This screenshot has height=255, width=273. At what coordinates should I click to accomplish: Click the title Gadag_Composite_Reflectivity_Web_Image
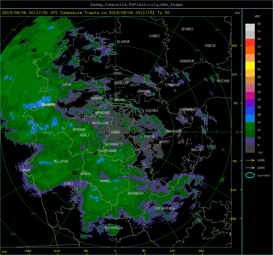coord(136,5)
